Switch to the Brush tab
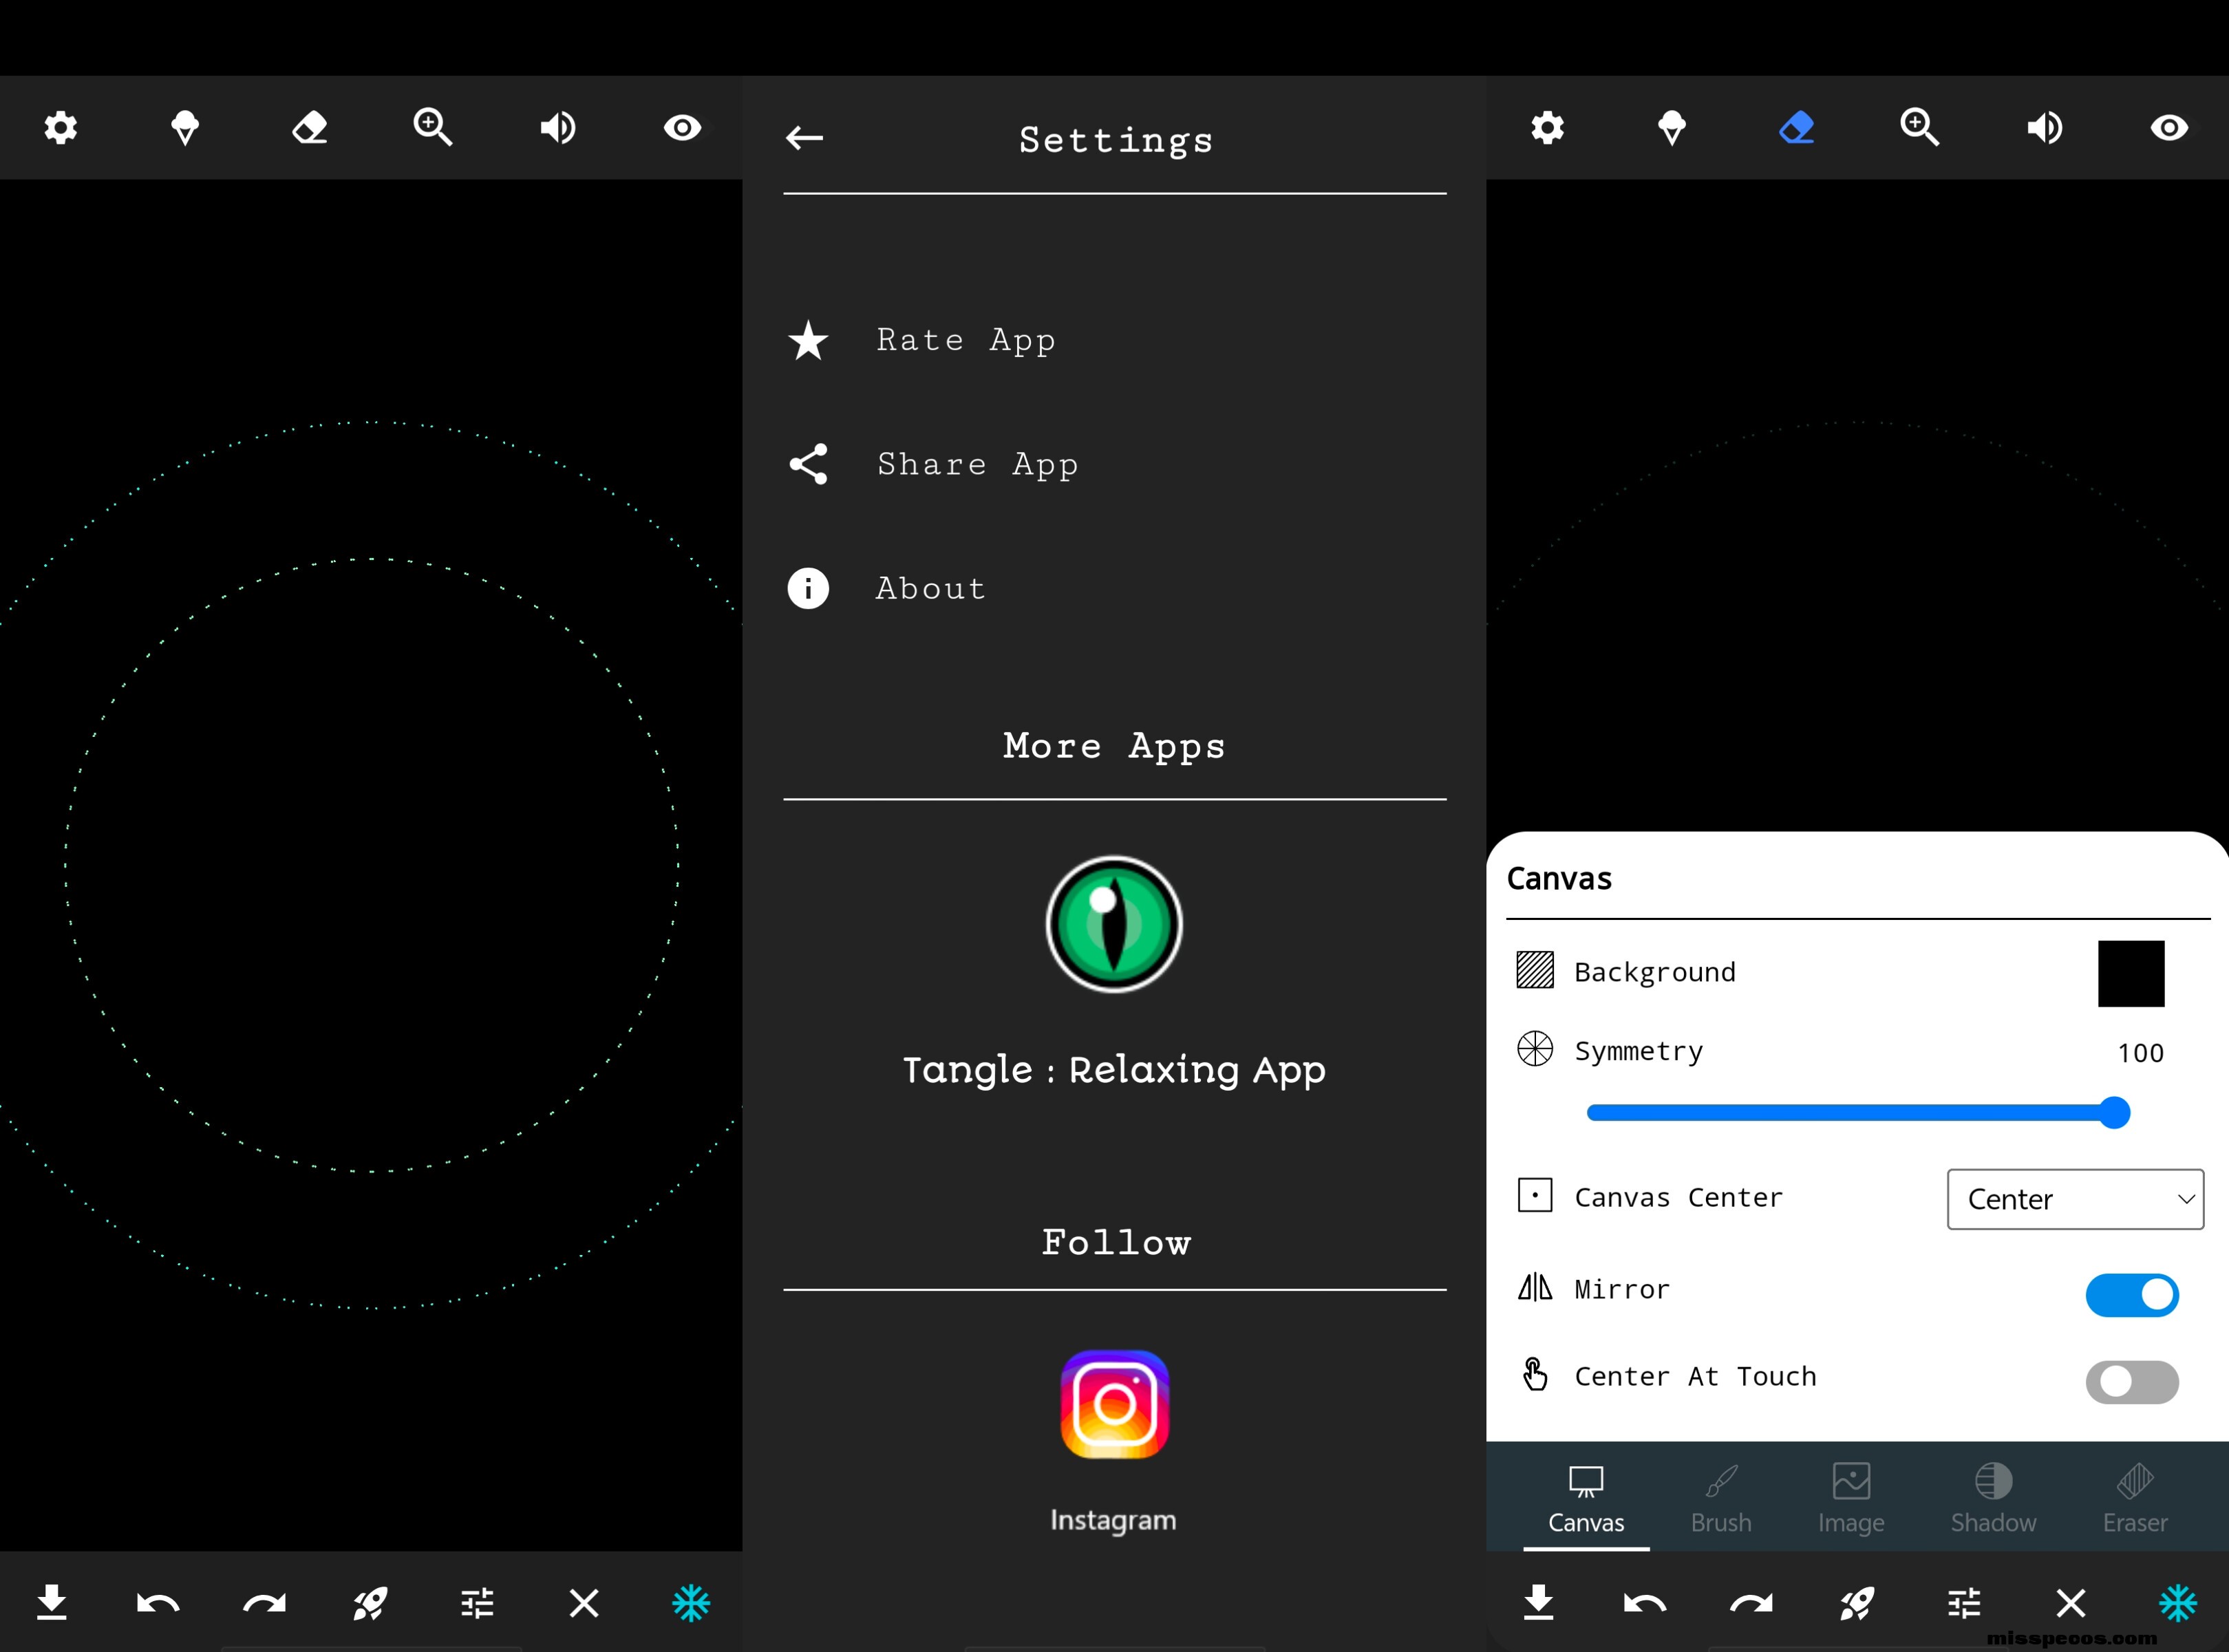The image size is (2229, 1652). [x=1721, y=1498]
